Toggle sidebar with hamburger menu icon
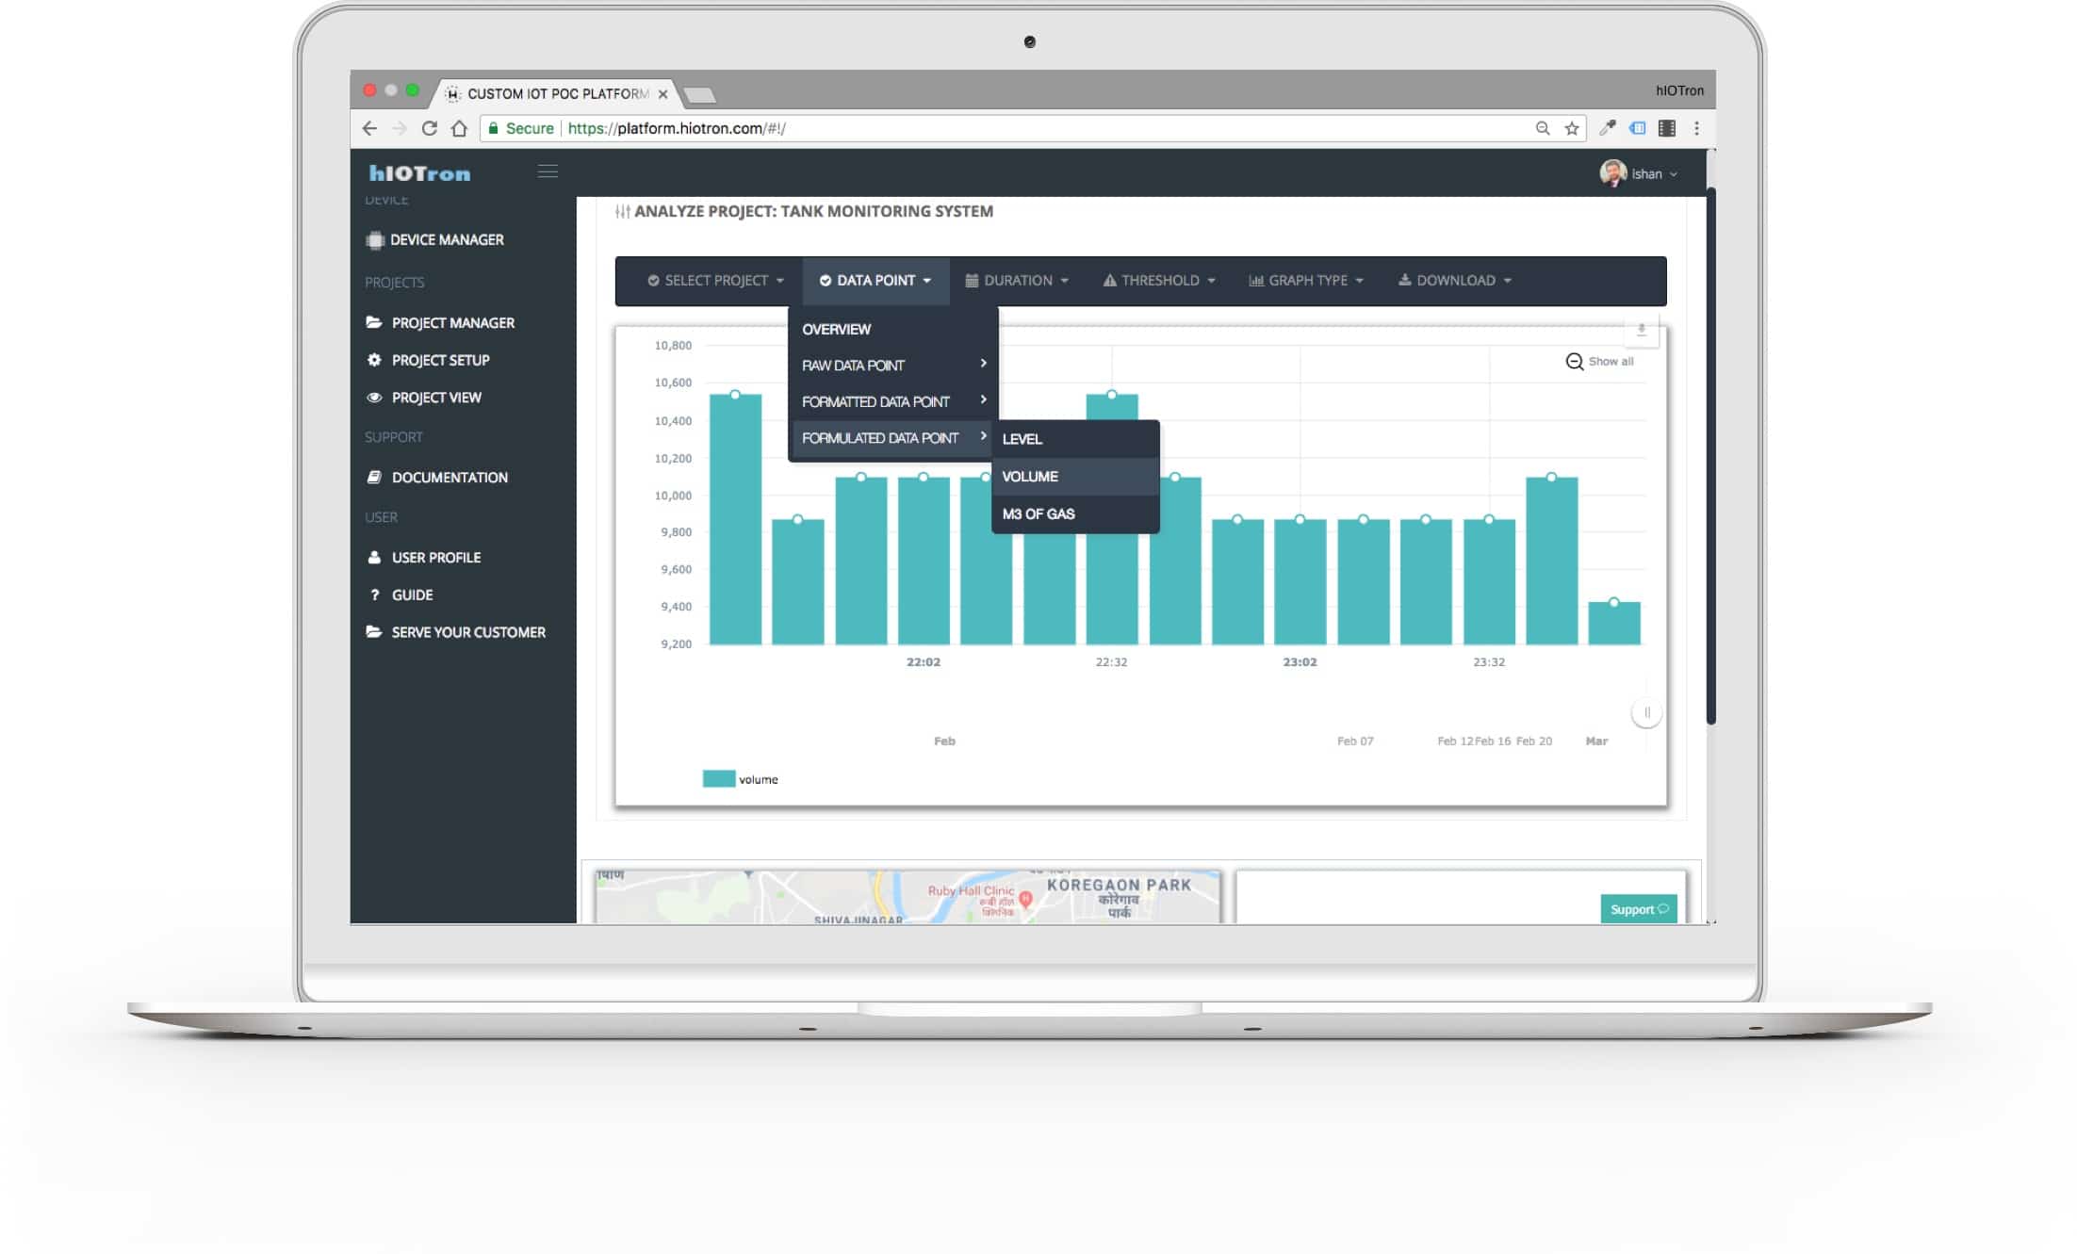Screen dimensions: 2077x1254 548,171
